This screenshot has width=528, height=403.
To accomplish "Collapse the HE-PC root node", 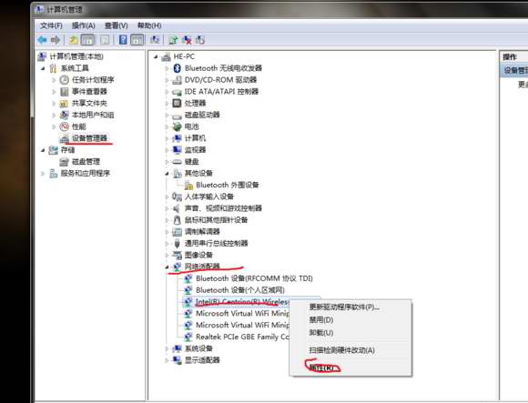I will point(156,56).
